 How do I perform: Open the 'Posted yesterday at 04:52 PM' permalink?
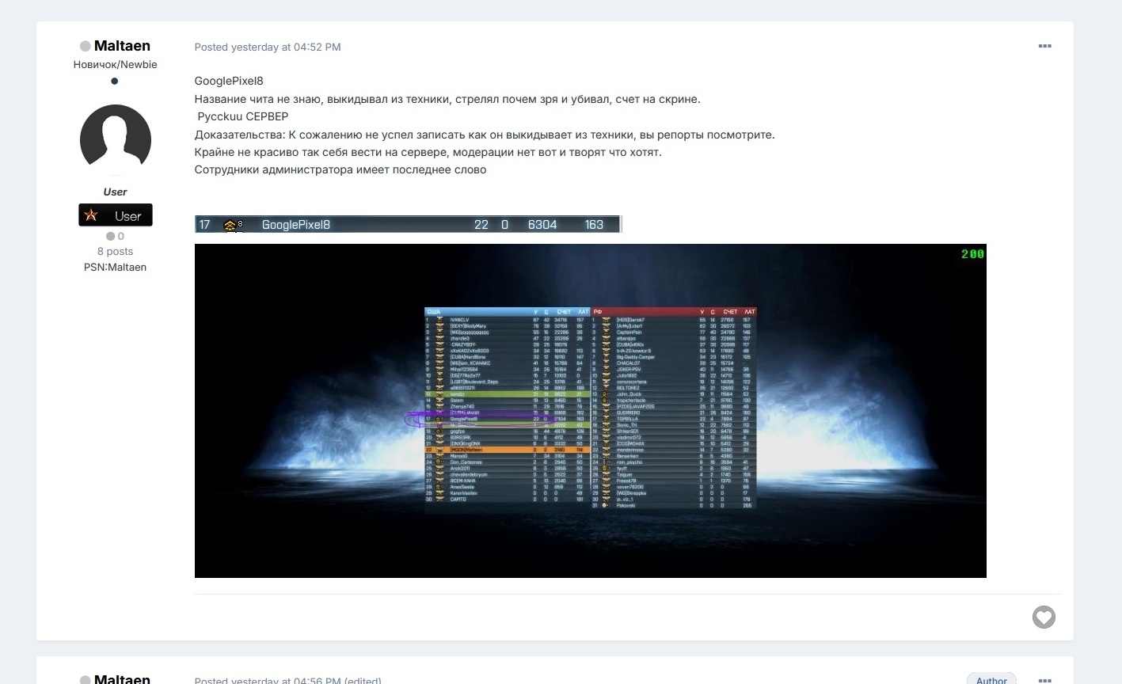pyautogui.click(x=268, y=47)
